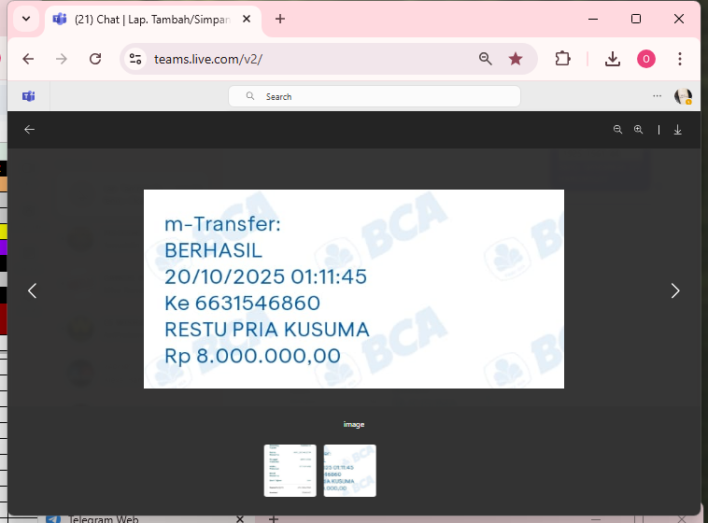Open the tab search dropdown arrow
The image size is (708, 523).
click(x=26, y=19)
